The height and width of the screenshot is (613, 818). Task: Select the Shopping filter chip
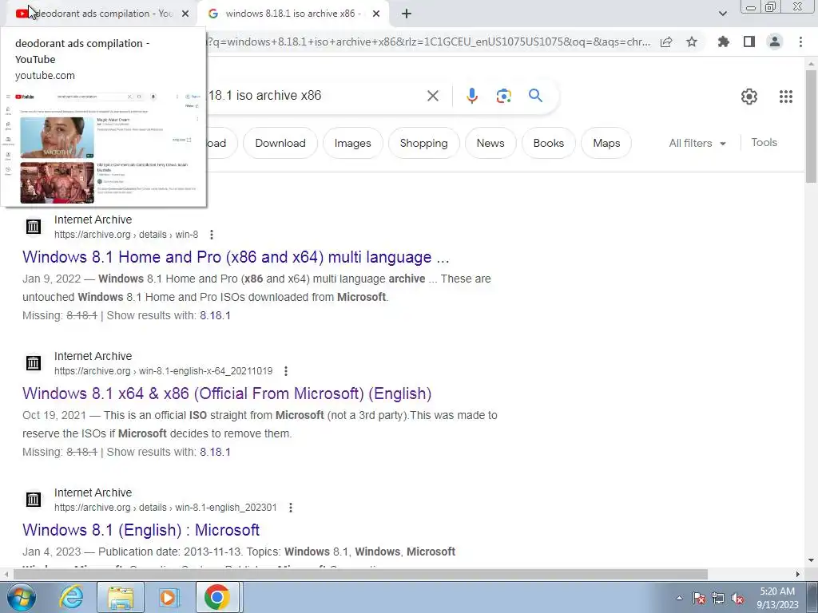[423, 143]
